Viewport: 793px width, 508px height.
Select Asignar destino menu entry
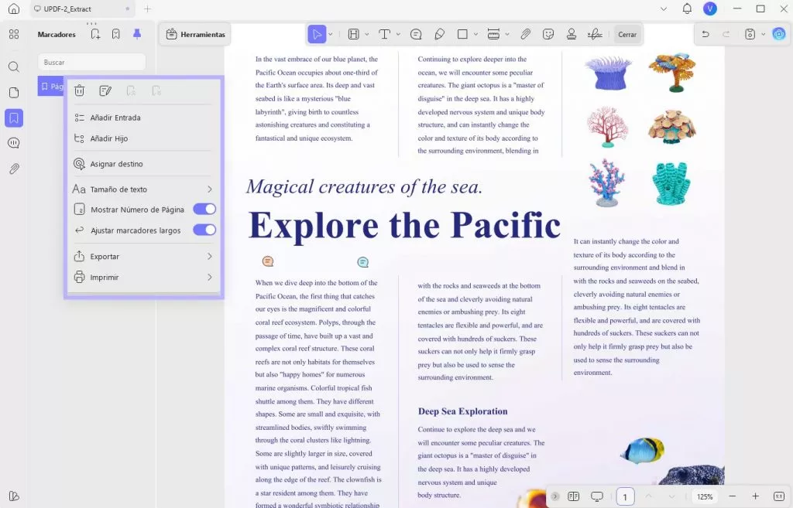(116, 164)
